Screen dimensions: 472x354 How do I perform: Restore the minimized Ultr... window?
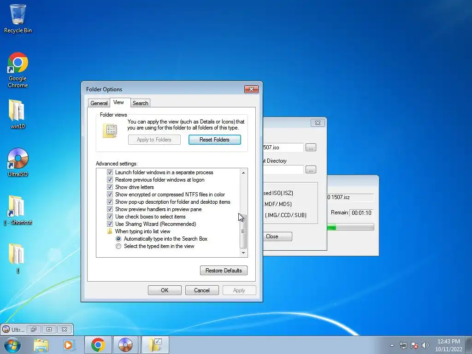pos(34,329)
